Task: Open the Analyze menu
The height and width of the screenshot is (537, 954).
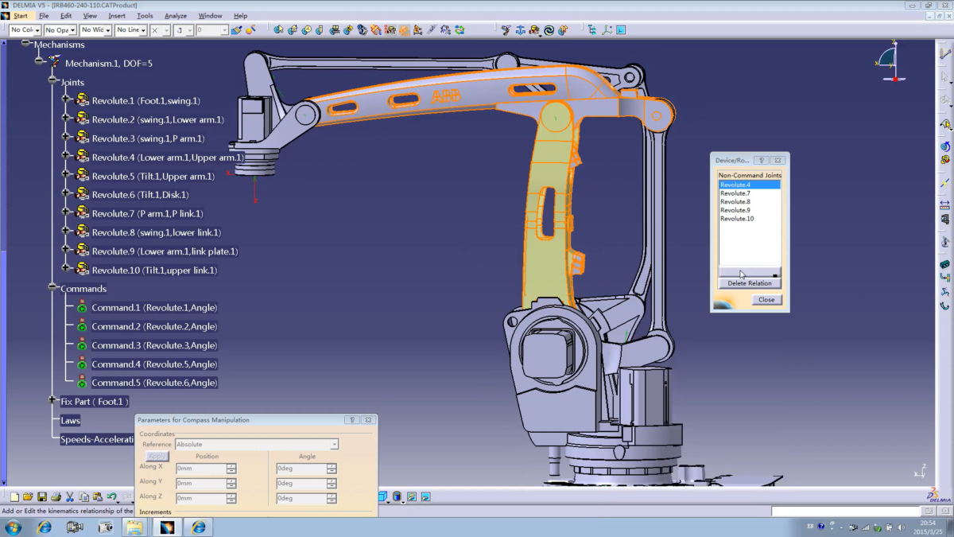Action: (x=176, y=15)
